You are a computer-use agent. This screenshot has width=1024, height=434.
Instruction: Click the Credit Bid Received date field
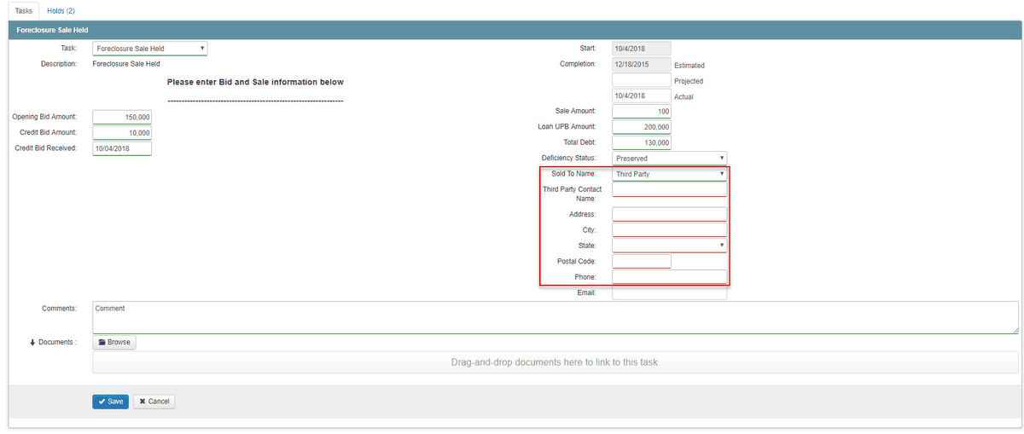pyautogui.click(x=122, y=148)
